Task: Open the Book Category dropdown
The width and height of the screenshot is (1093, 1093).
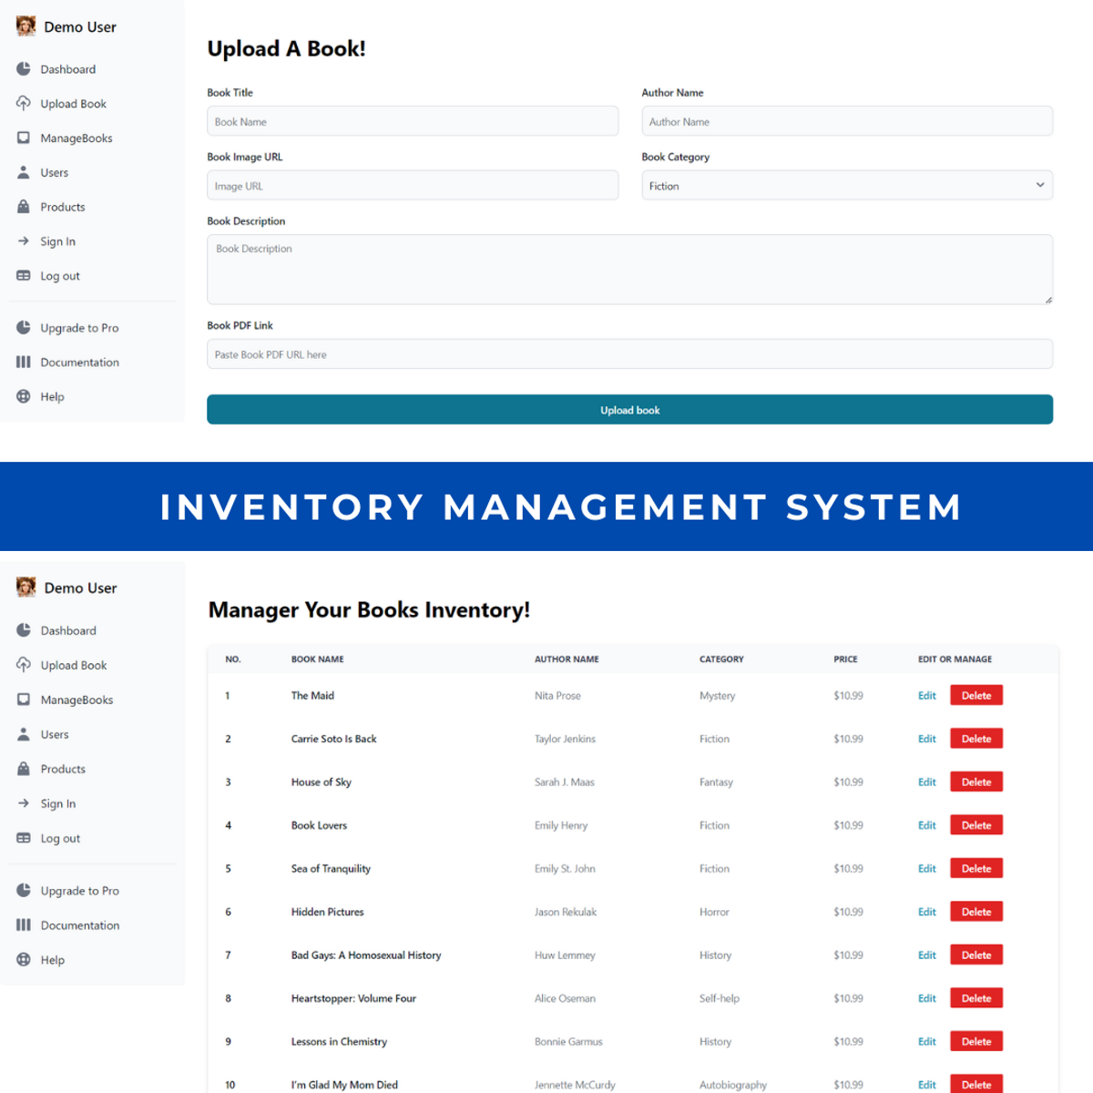Action: coord(846,185)
